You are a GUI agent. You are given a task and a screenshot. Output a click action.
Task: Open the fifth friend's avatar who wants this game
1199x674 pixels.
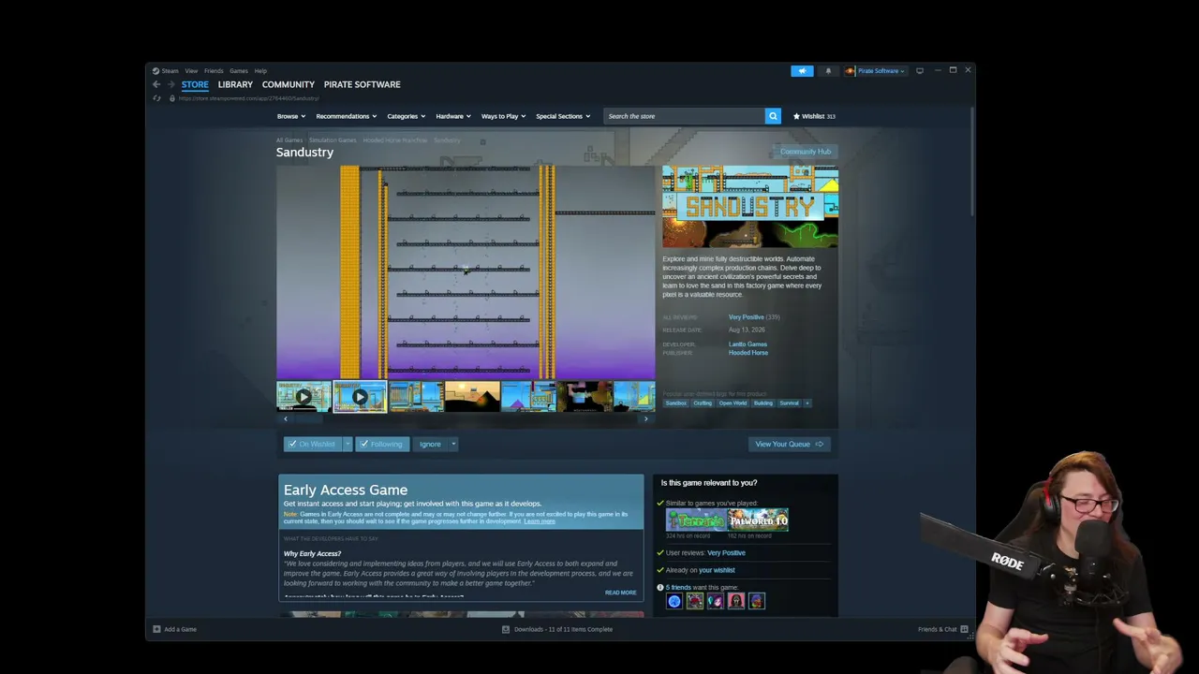click(x=756, y=601)
